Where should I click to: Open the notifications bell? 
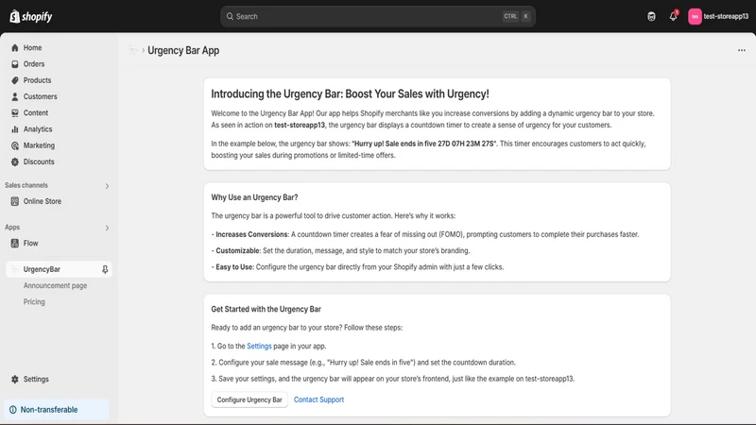point(674,16)
